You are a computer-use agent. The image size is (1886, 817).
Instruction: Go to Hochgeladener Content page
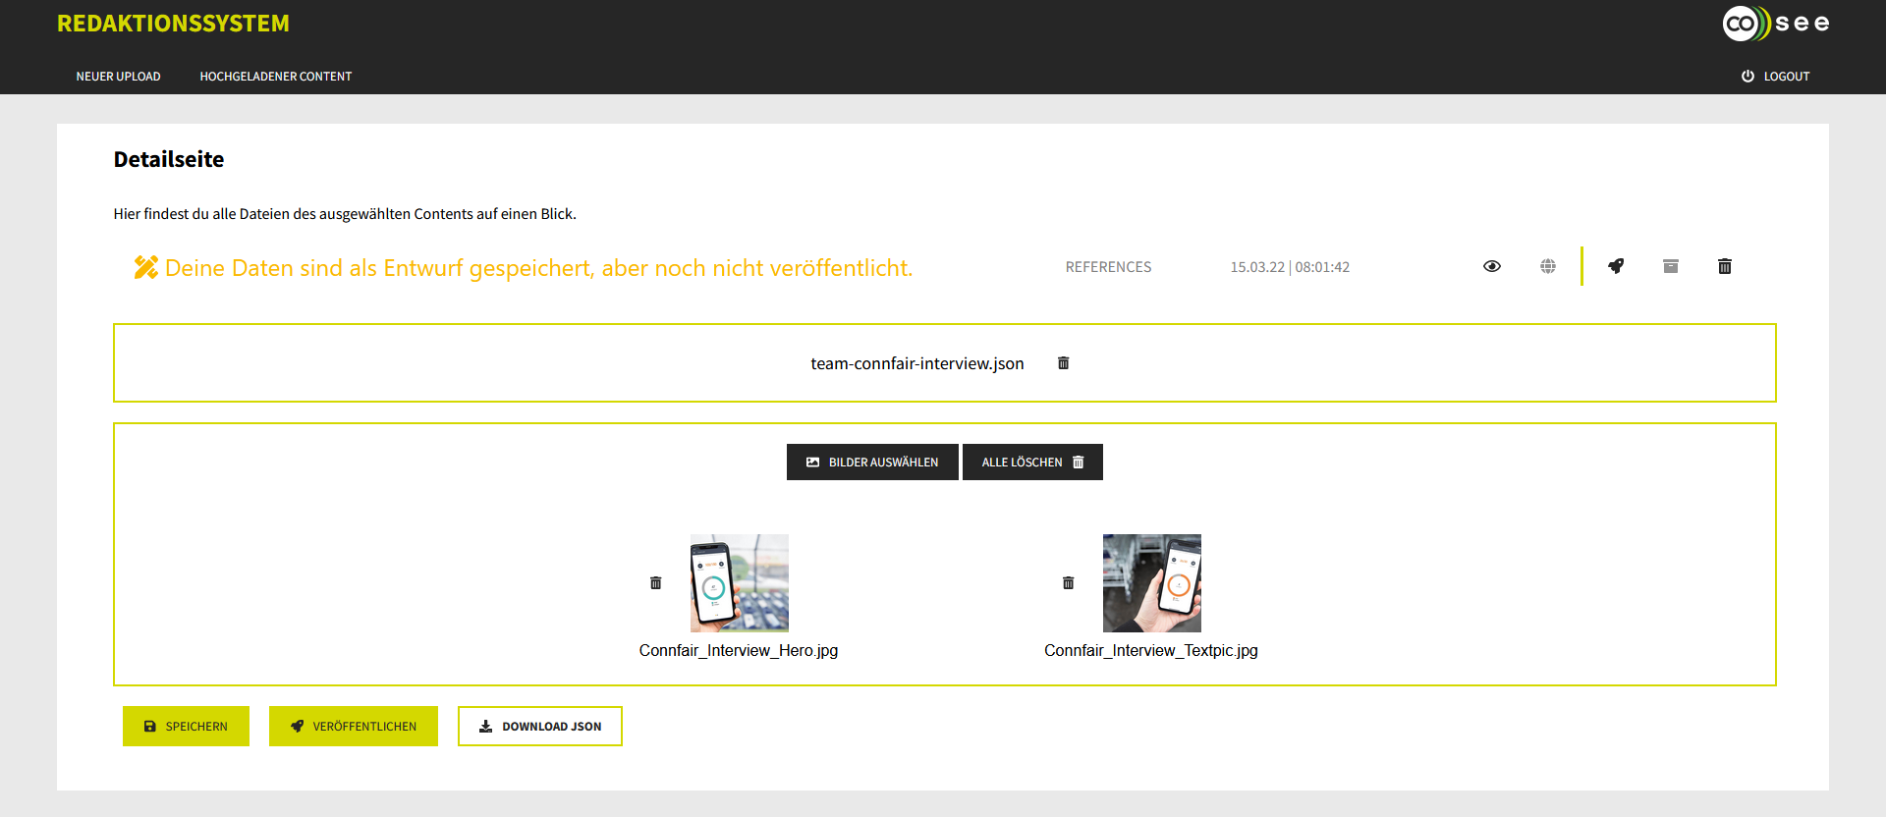click(275, 77)
